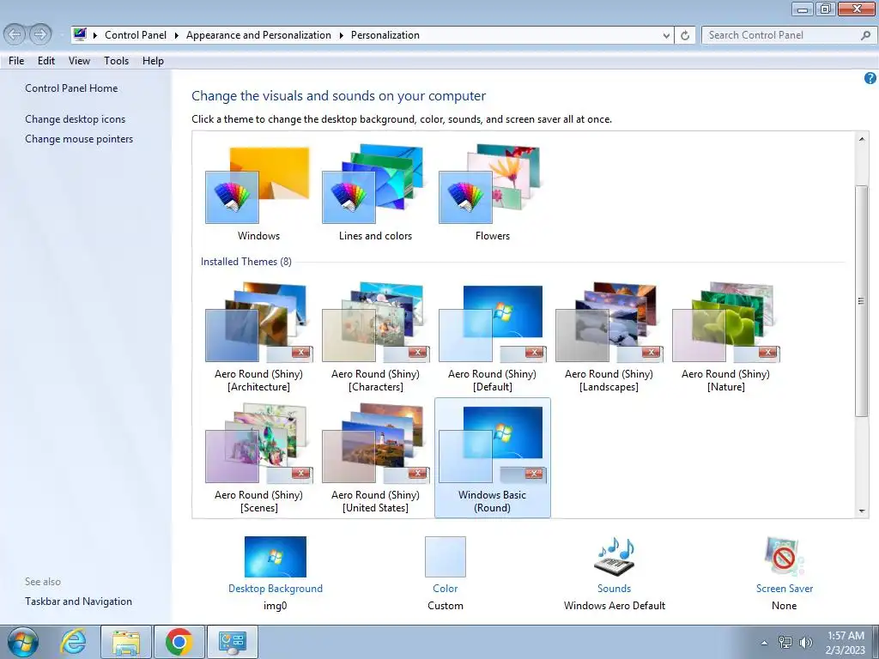The height and width of the screenshot is (659, 879).
Task: Click the Back navigation arrow
Action: 15,34
